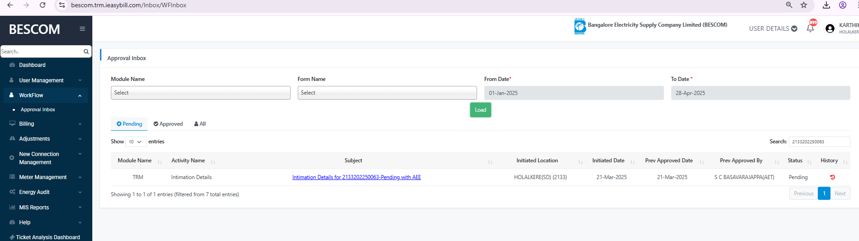859x241 pixels.
Task: Go back using browser back arrow
Action: click(10, 5)
